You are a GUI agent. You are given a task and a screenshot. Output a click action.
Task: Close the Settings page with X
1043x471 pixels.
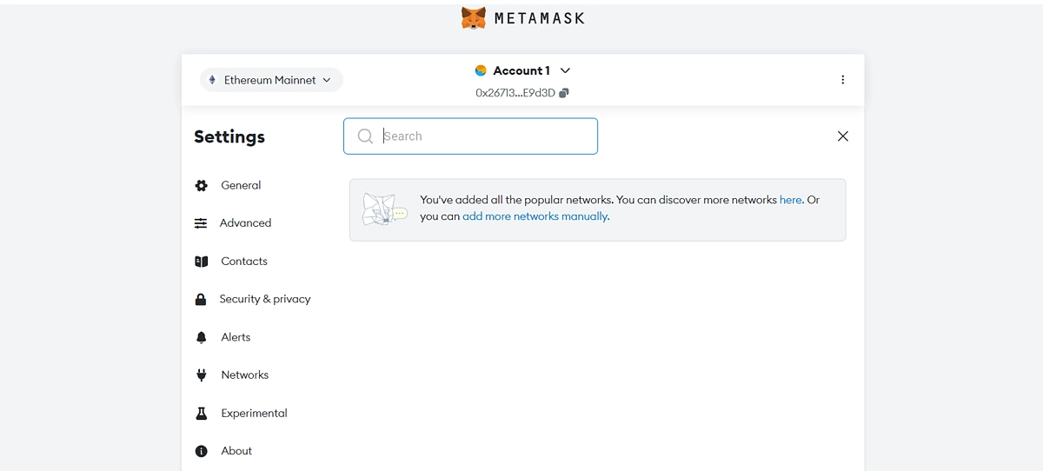tap(842, 136)
